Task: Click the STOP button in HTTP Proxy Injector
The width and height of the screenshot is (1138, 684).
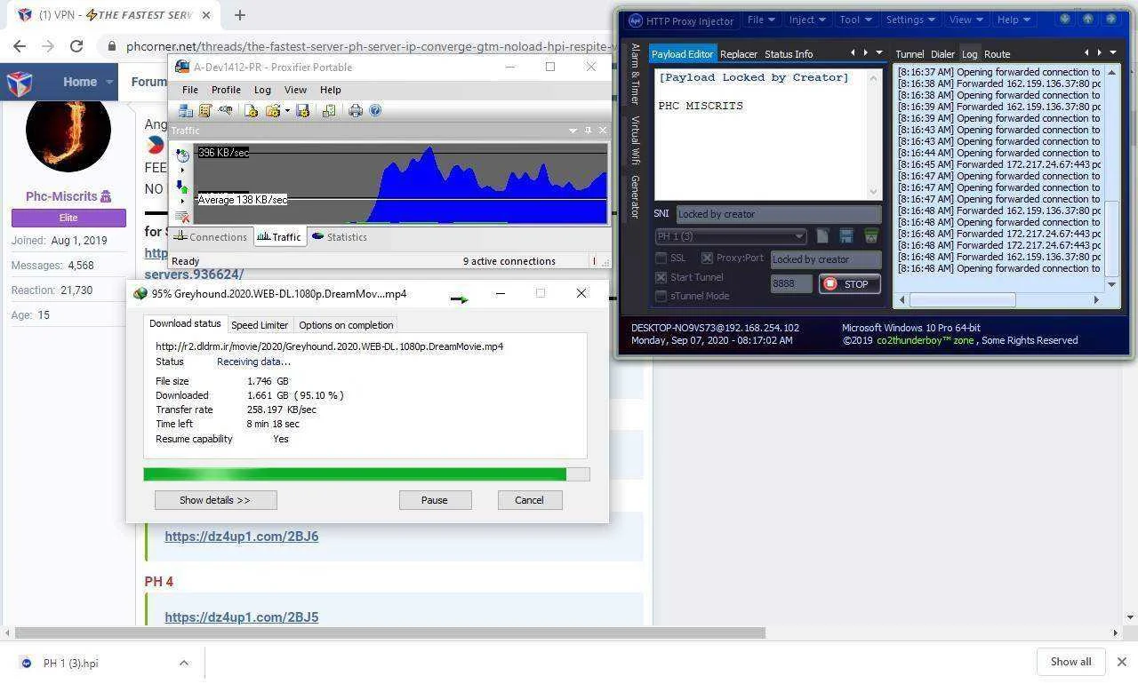Action: (850, 284)
